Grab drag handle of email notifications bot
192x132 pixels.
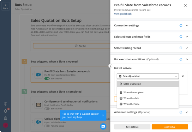[33, 104]
